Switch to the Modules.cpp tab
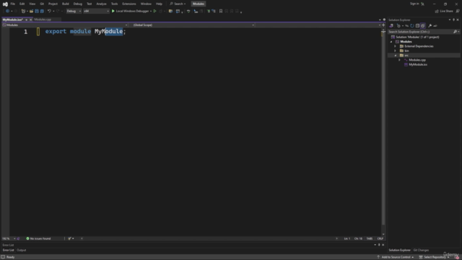This screenshot has height=260, width=462. pos(43,19)
